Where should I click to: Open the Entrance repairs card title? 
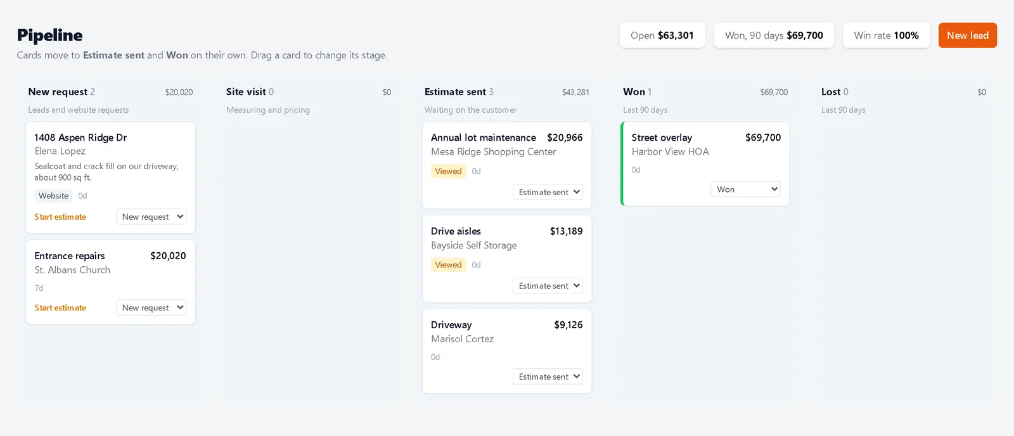click(x=70, y=256)
